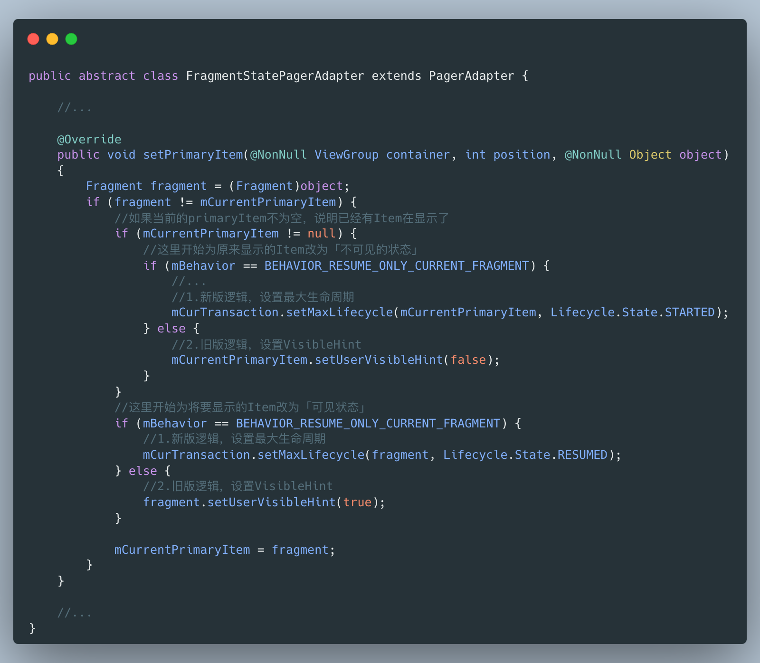Select the 'setPrimaryItem' method name
The width and height of the screenshot is (760, 663).
(193, 155)
